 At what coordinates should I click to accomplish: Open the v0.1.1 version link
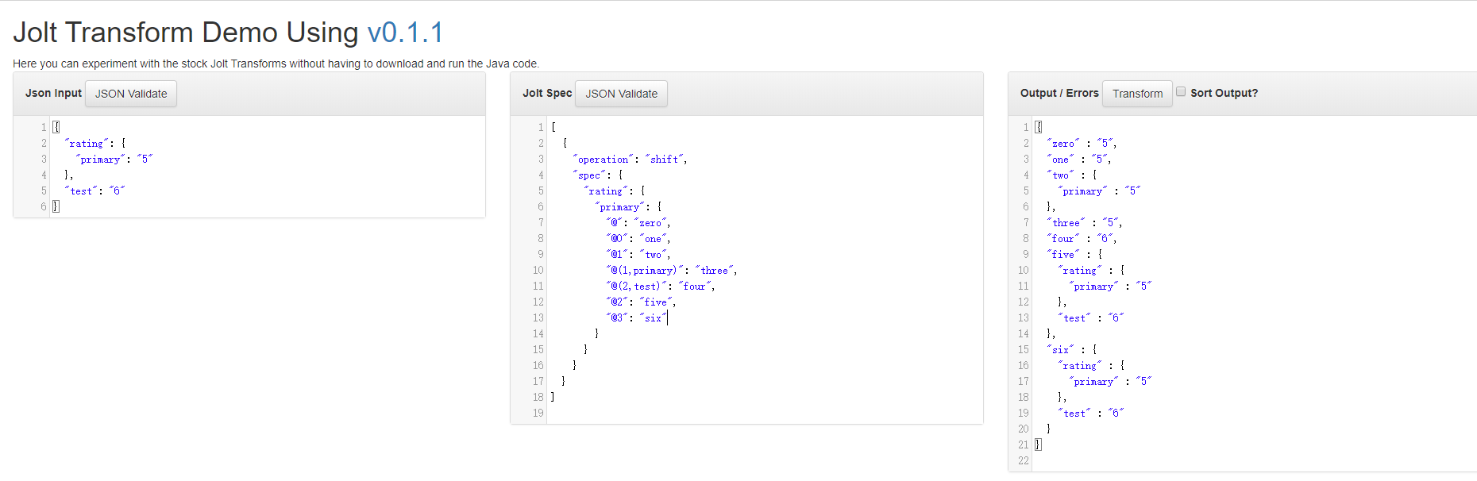coord(405,33)
